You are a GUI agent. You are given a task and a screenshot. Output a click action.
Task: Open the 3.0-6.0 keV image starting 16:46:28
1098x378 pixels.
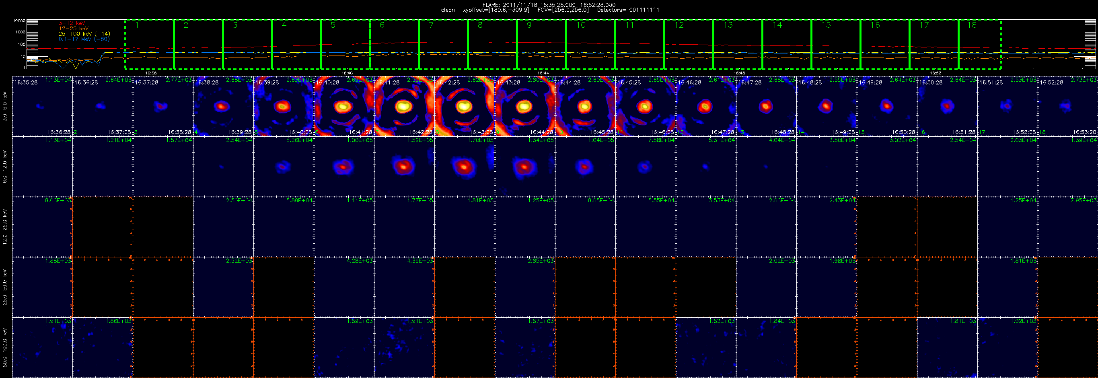coord(706,107)
